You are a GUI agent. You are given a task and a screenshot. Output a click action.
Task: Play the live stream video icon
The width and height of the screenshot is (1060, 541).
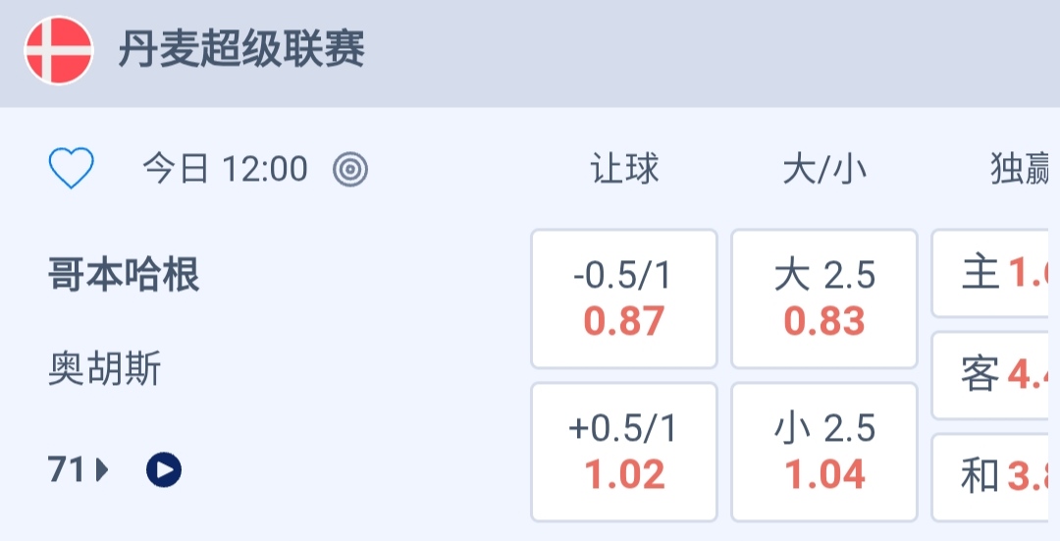164,470
